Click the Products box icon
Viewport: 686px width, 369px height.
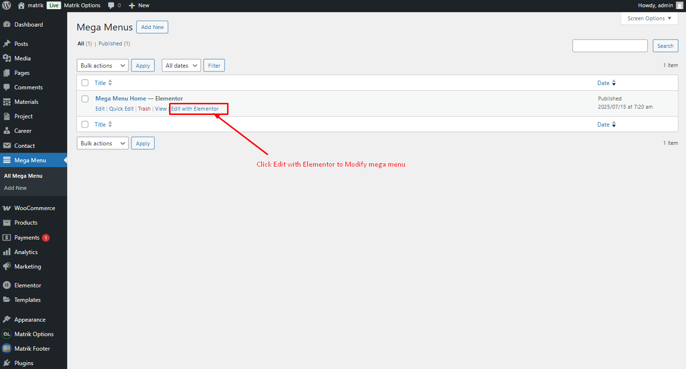(x=7, y=223)
